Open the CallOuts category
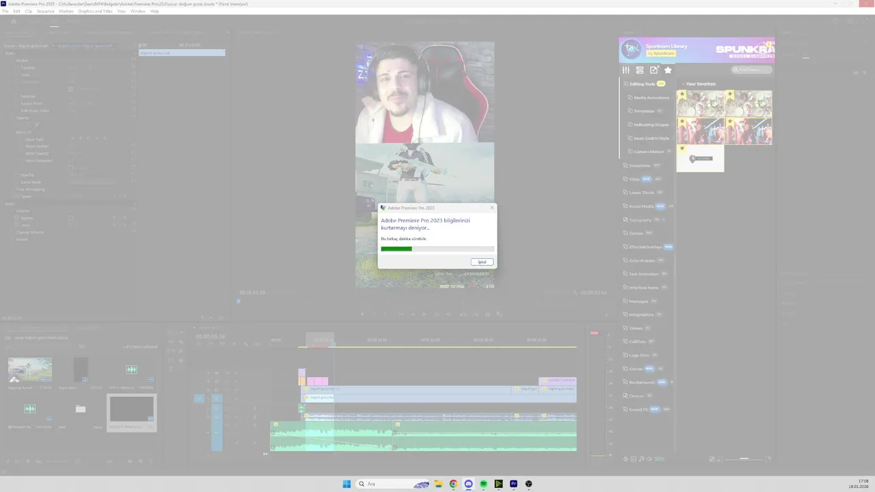The height and width of the screenshot is (492, 875). click(x=637, y=342)
